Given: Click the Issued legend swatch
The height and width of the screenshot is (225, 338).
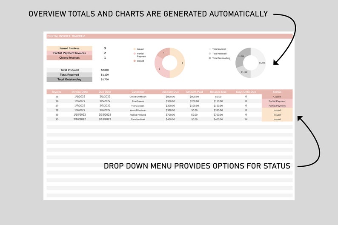Looking at the screenshot, I should tap(135, 49).
